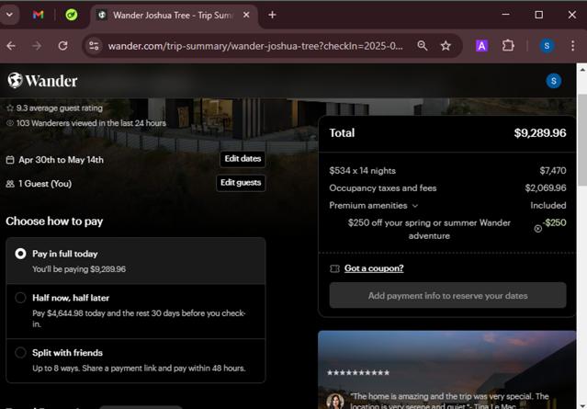Go forward to the next page
This screenshot has width=587, height=409.
pos(37,46)
